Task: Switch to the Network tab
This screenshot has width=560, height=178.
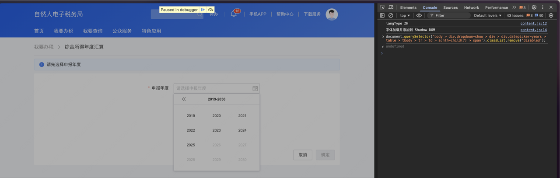Action: [x=471, y=7]
